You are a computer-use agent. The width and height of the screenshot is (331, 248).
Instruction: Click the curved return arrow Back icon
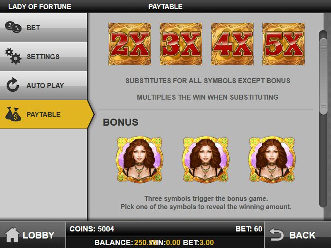click(276, 234)
